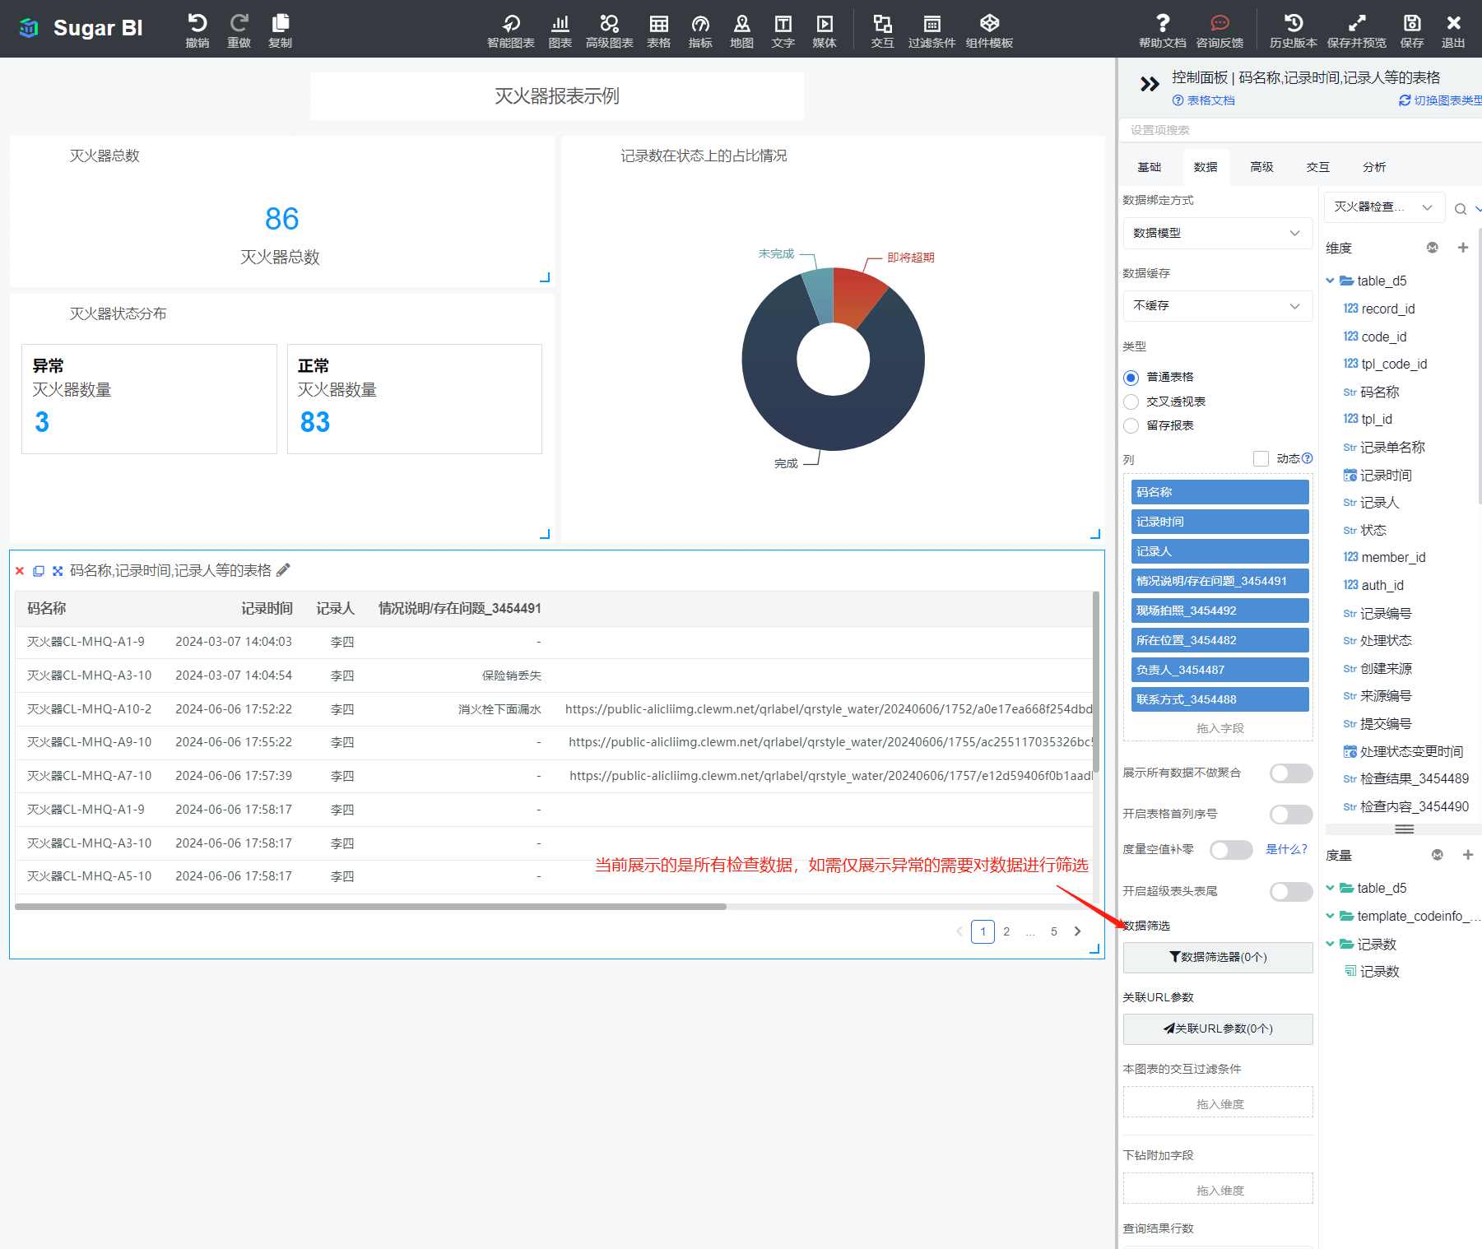
Task: Select the 表格 table component icon
Action: (658, 23)
